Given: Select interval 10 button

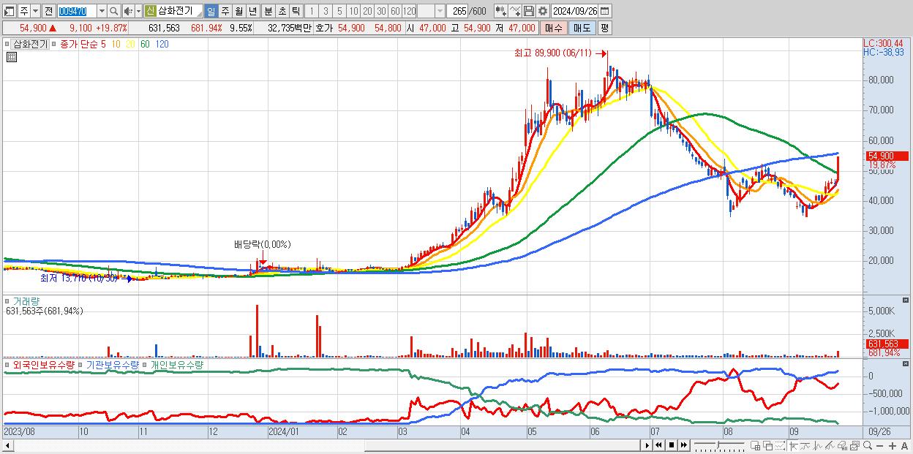Looking at the screenshot, I should [x=353, y=11].
